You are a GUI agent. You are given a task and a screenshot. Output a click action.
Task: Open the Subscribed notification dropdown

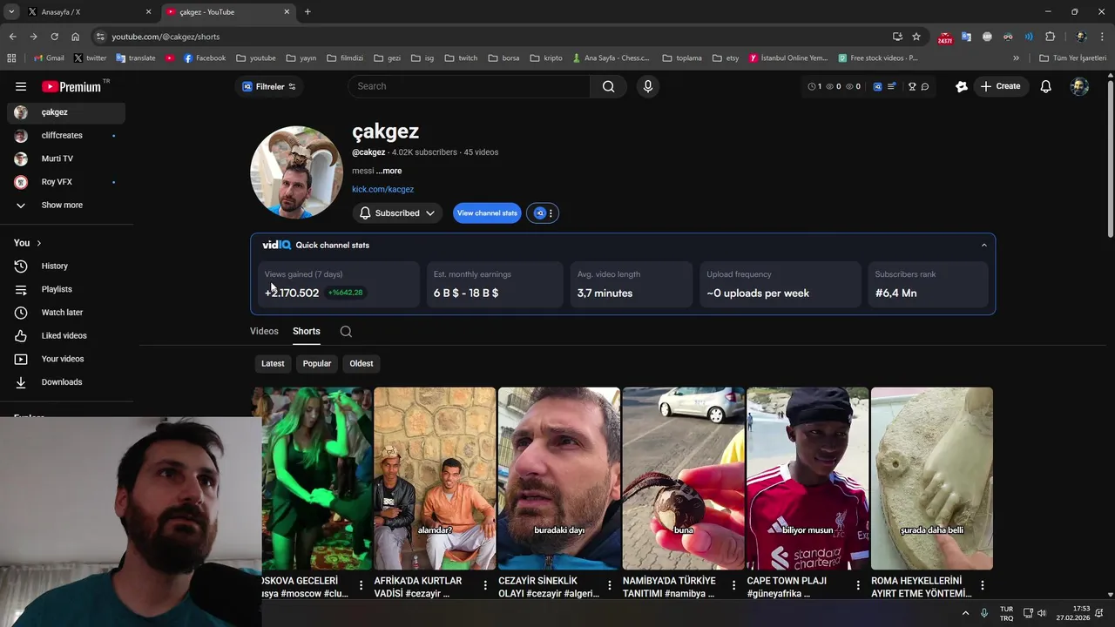coord(397,213)
